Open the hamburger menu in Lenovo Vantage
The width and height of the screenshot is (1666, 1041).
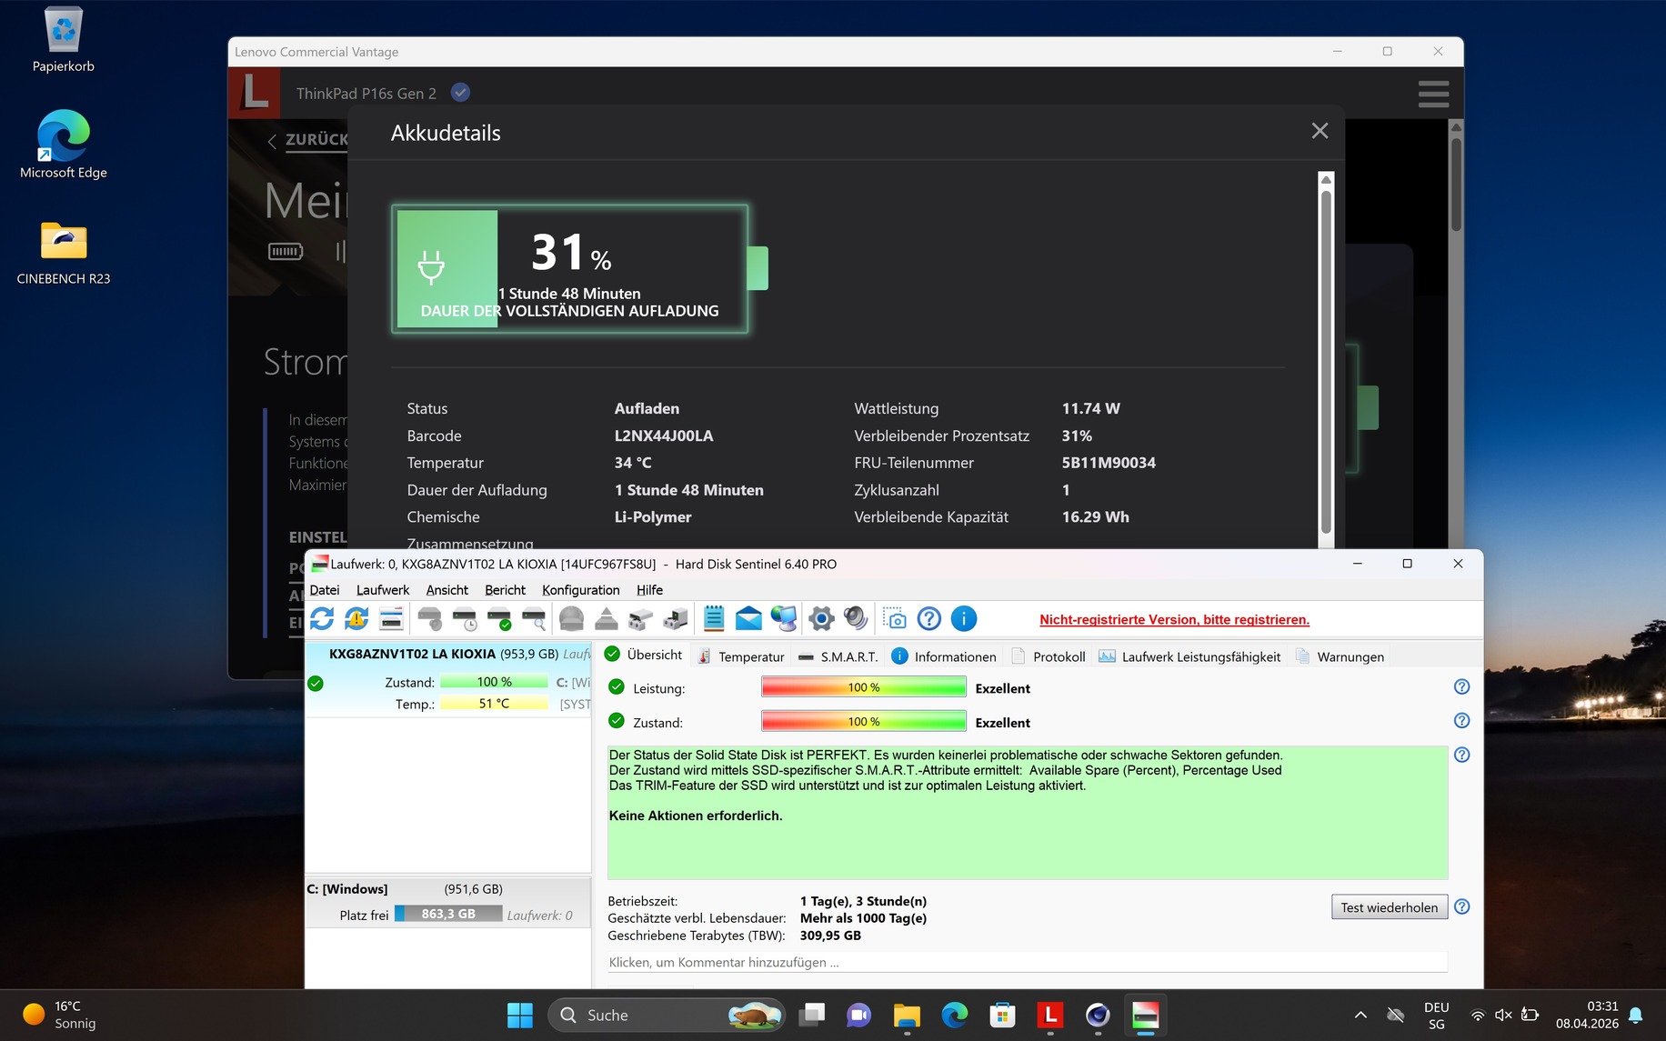coord(1433,94)
